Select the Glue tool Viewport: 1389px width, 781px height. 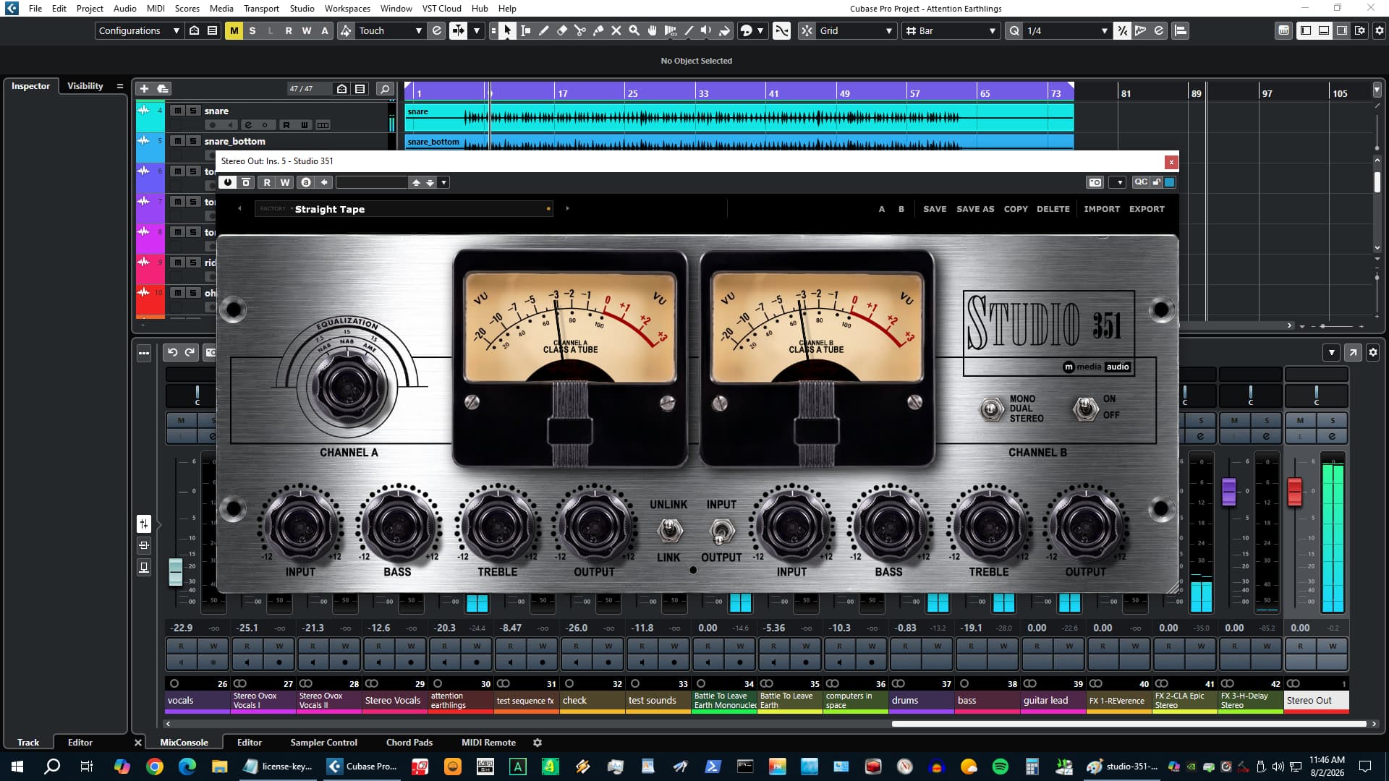click(x=598, y=30)
